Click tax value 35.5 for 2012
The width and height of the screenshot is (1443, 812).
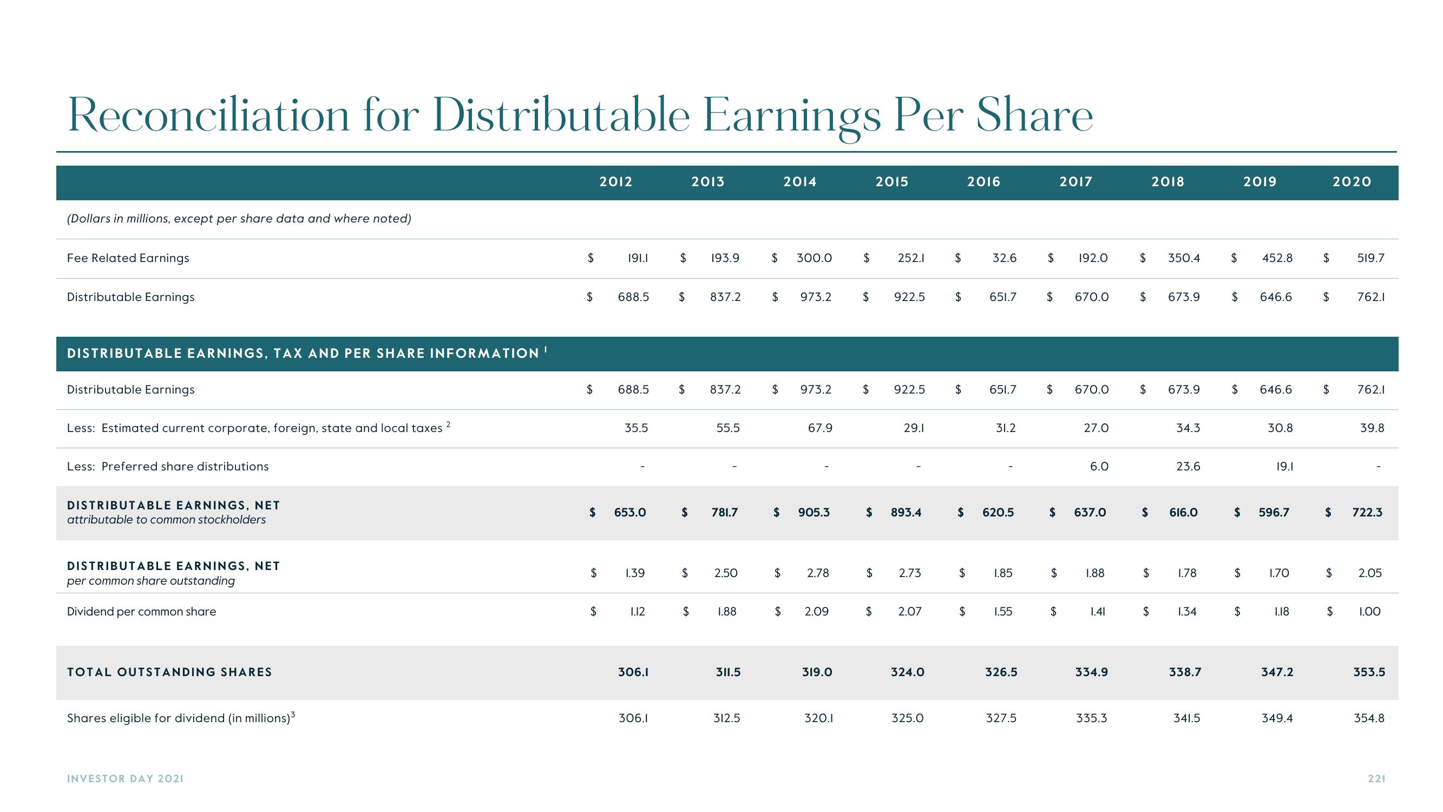pyautogui.click(x=637, y=428)
